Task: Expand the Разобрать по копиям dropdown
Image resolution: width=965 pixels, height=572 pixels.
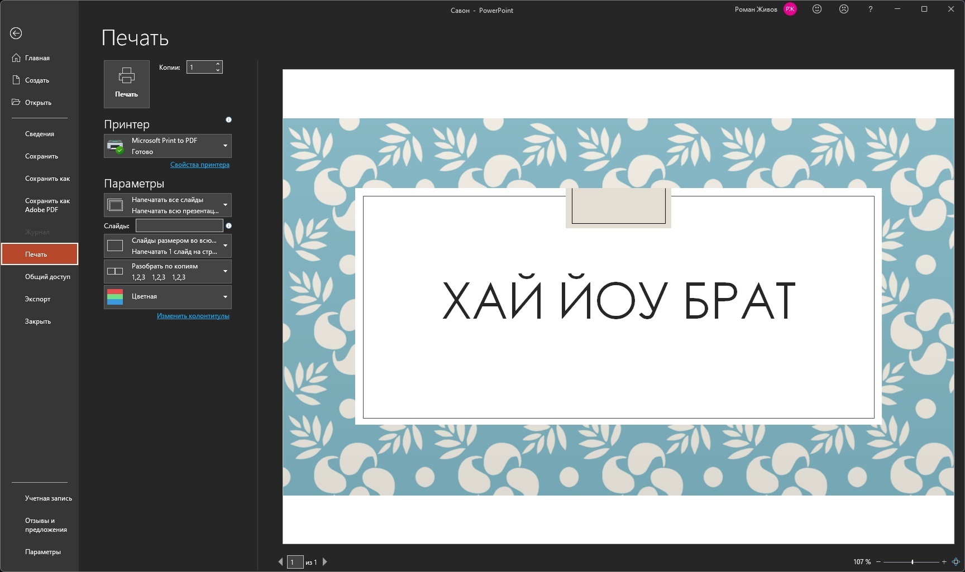Action: [168, 272]
